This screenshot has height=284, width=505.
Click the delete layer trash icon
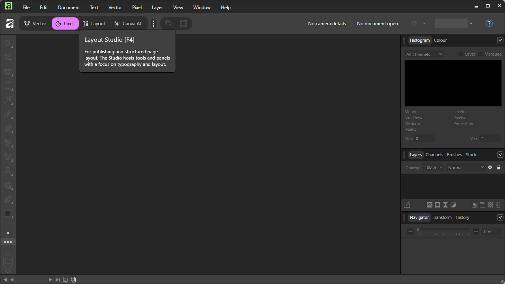point(498,205)
